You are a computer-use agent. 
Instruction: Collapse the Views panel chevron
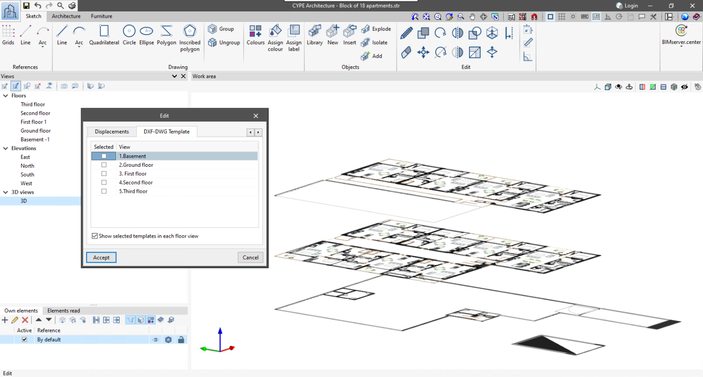pos(174,76)
